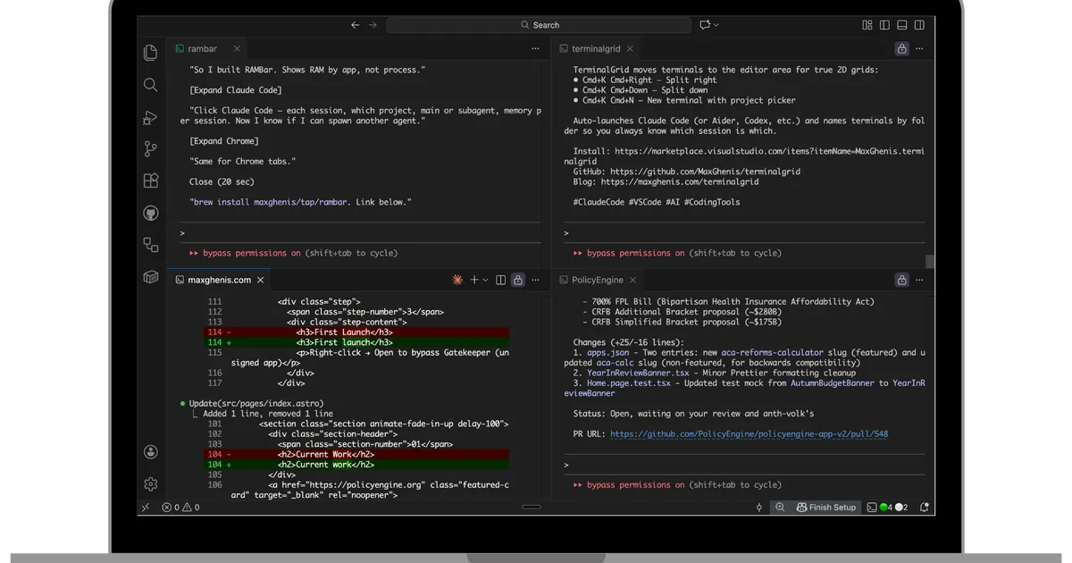Image resolution: width=1072 pixels, height=563 pixels.
Task: Open the PolicyEngine pull request 548 URL
Action: 749,434
